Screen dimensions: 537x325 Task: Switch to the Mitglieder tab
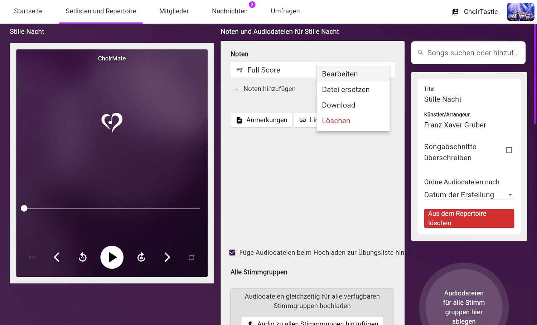point(174,11)
